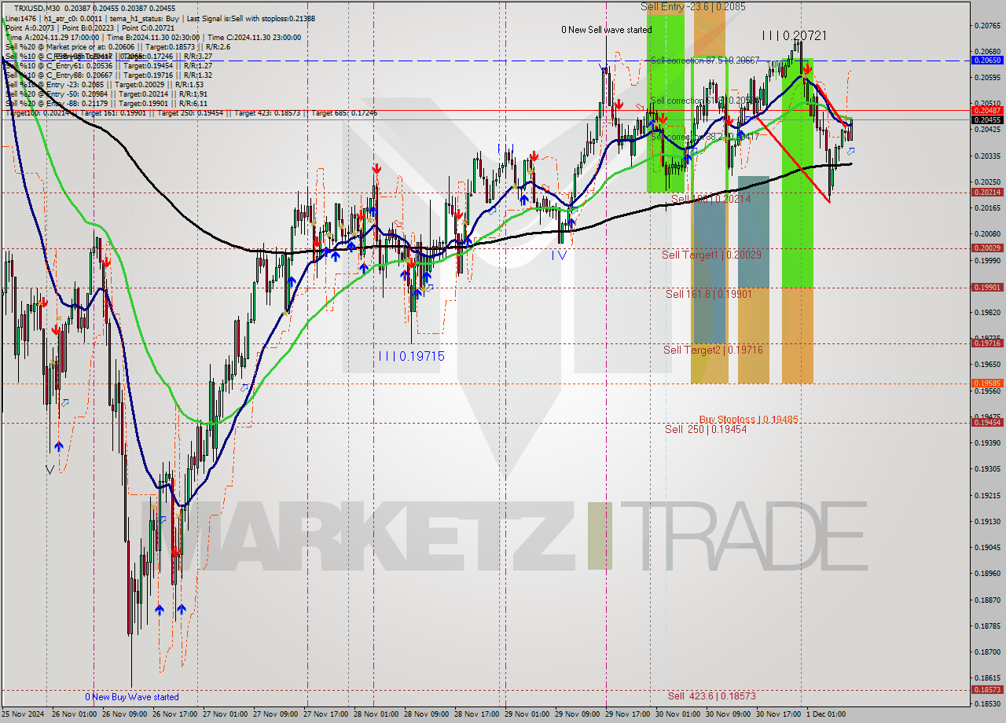Screen dimensions: 1006x723
Task: Click the 'Sell %10 @ C_Entry61: 0.20536' line
Action: (108, 65)
